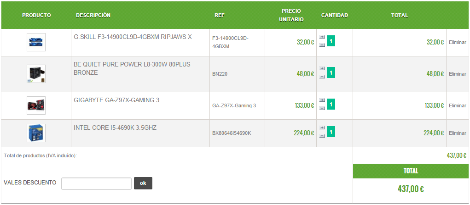The width and height of the screenshot is (470, 205).
Task: Click the reference text BN220
Action: pyautogui.click(x=220, y=74)
